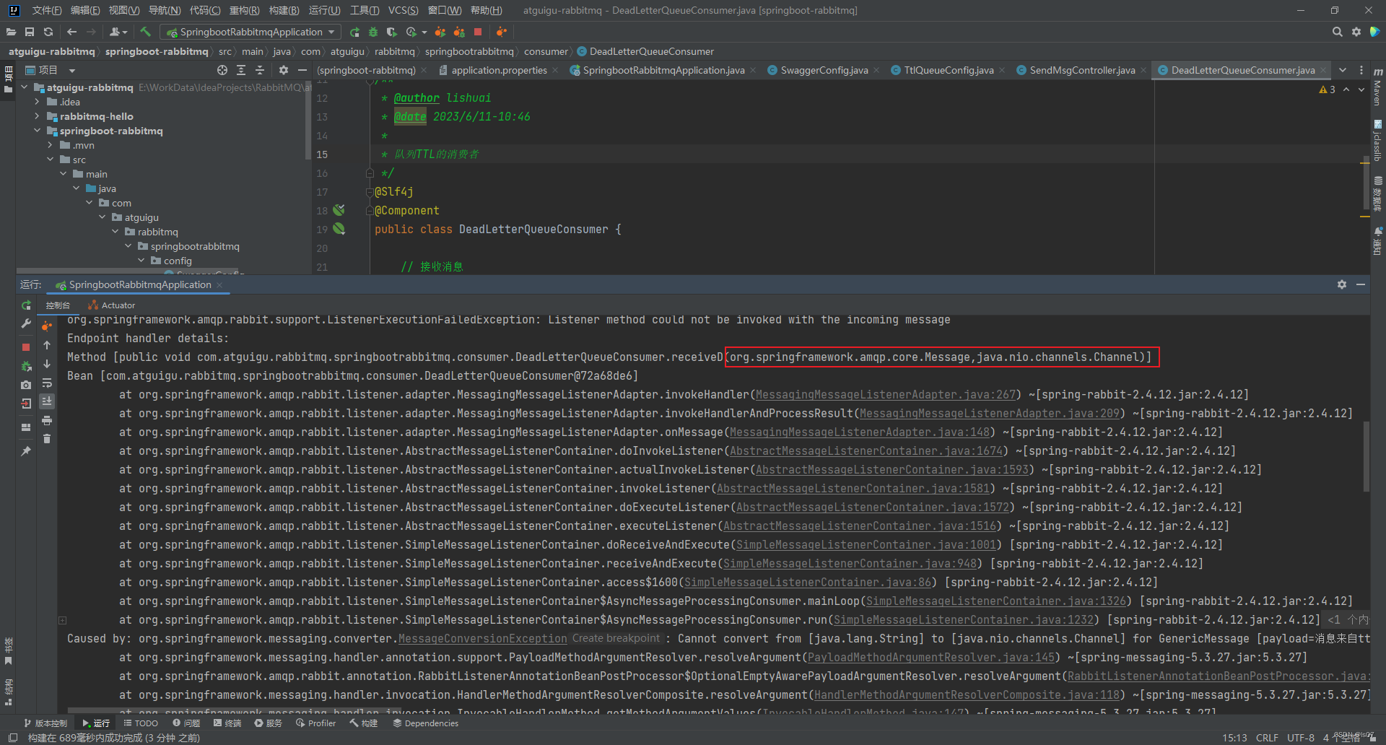This screenshot has width=1386, height=745.
Task: Close the DeadLetterQueueConsumer.java tab
Action: 1323,70
